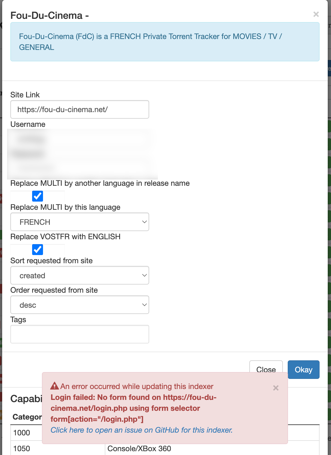The width and height of the screenshot is (331, 455).
Task: Open the Replace MULTI language dropdown showing FRENCH
Action: (x=80, y=222)
